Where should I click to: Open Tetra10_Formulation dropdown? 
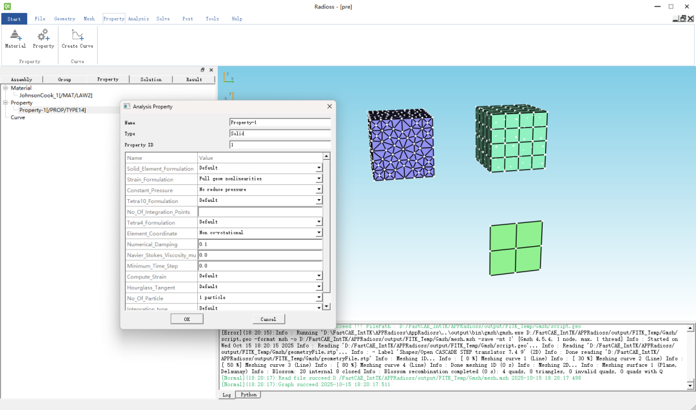[319, 200]
